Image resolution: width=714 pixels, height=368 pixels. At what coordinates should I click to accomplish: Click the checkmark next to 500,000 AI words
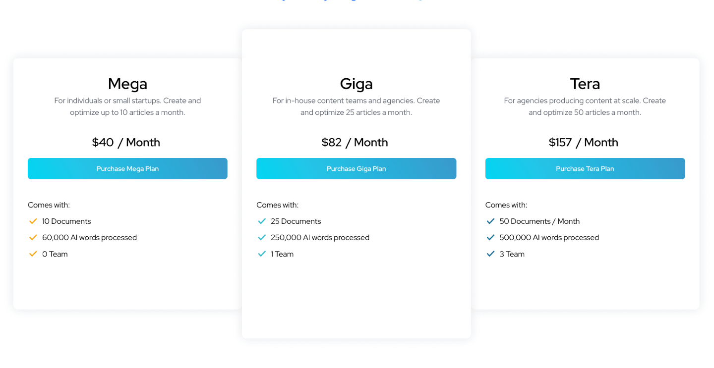491,238
